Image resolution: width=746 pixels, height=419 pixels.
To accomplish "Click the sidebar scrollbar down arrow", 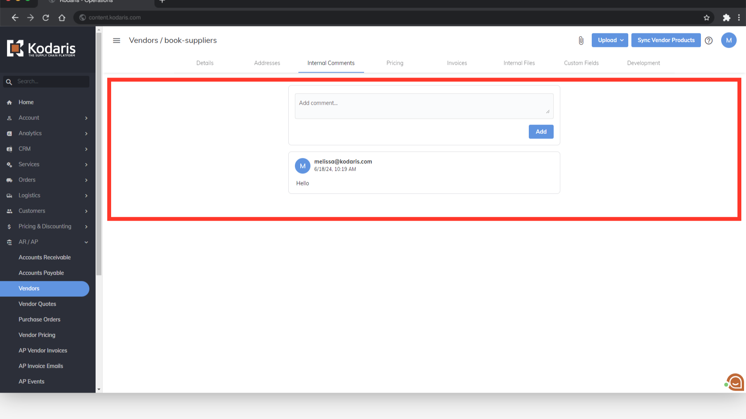I will 99,389.
